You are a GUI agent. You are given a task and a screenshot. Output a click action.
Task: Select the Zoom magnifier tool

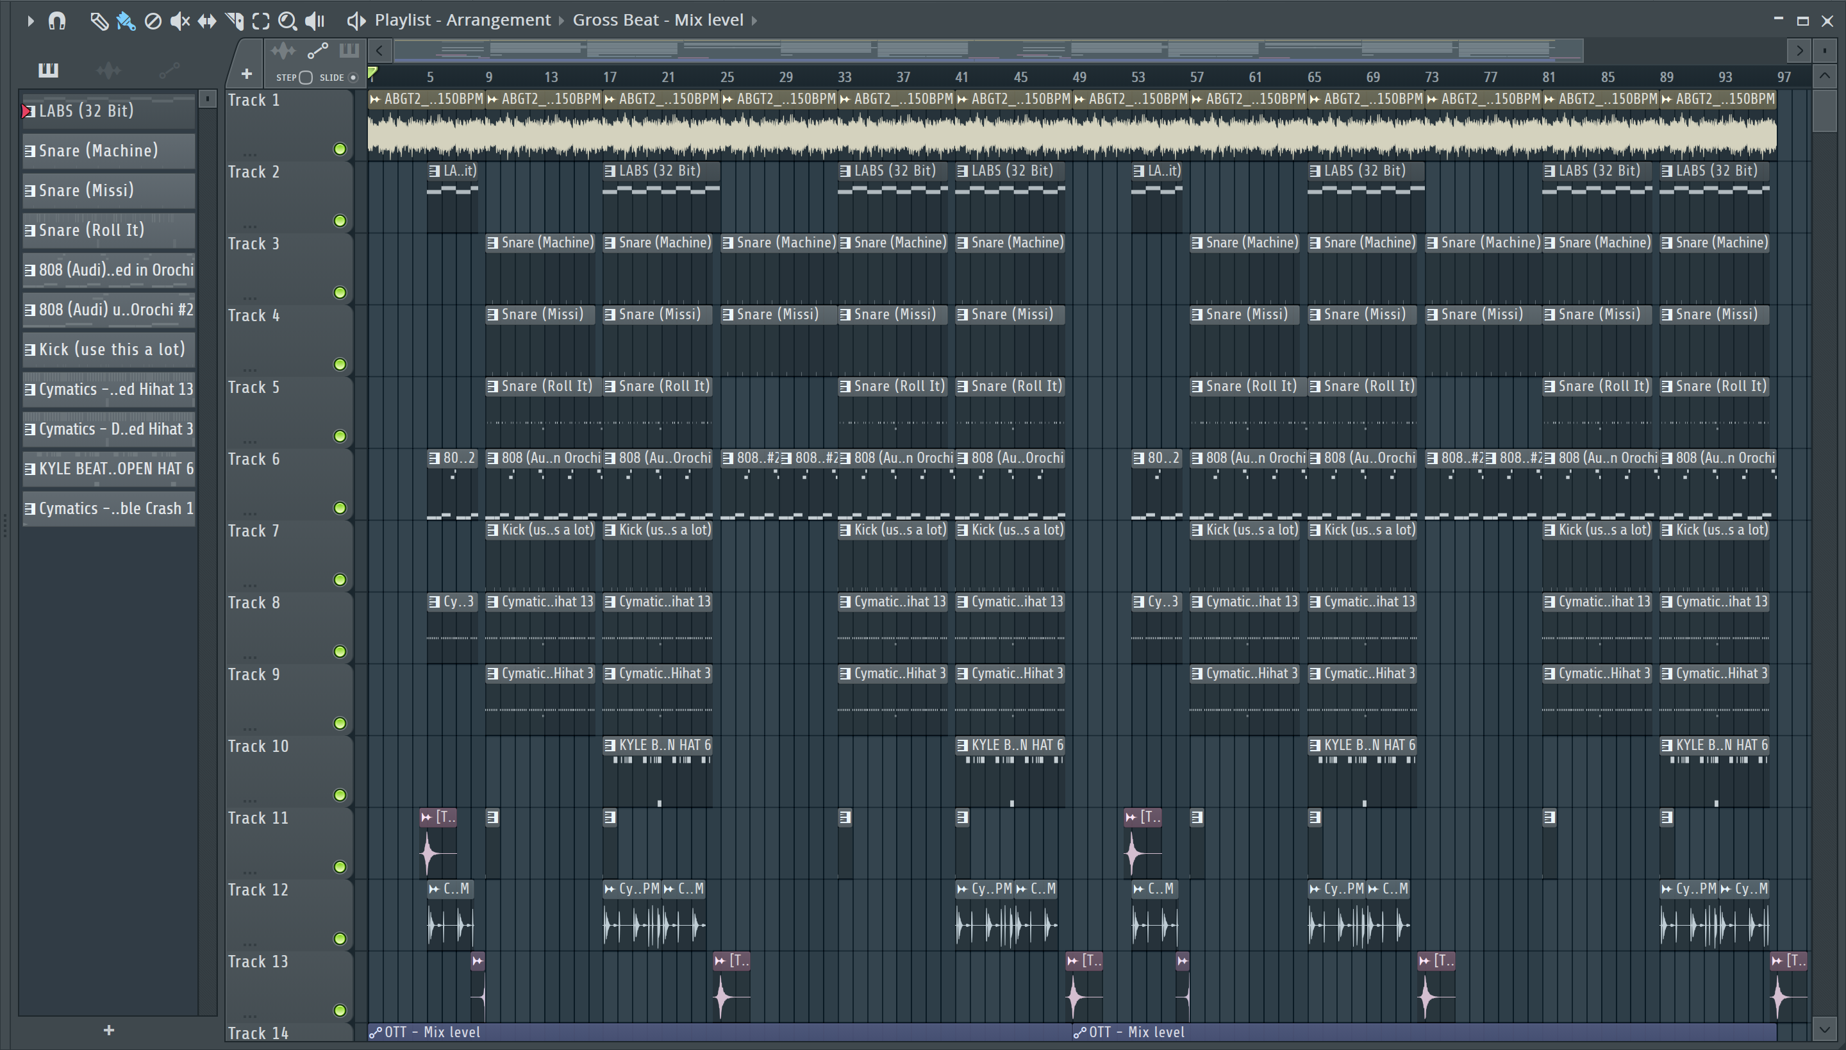(288, 21)
